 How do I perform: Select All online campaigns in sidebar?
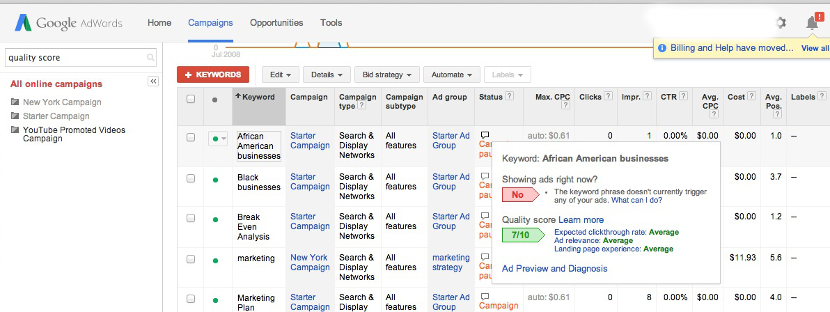pyautogui.click(x=56, y=84)
